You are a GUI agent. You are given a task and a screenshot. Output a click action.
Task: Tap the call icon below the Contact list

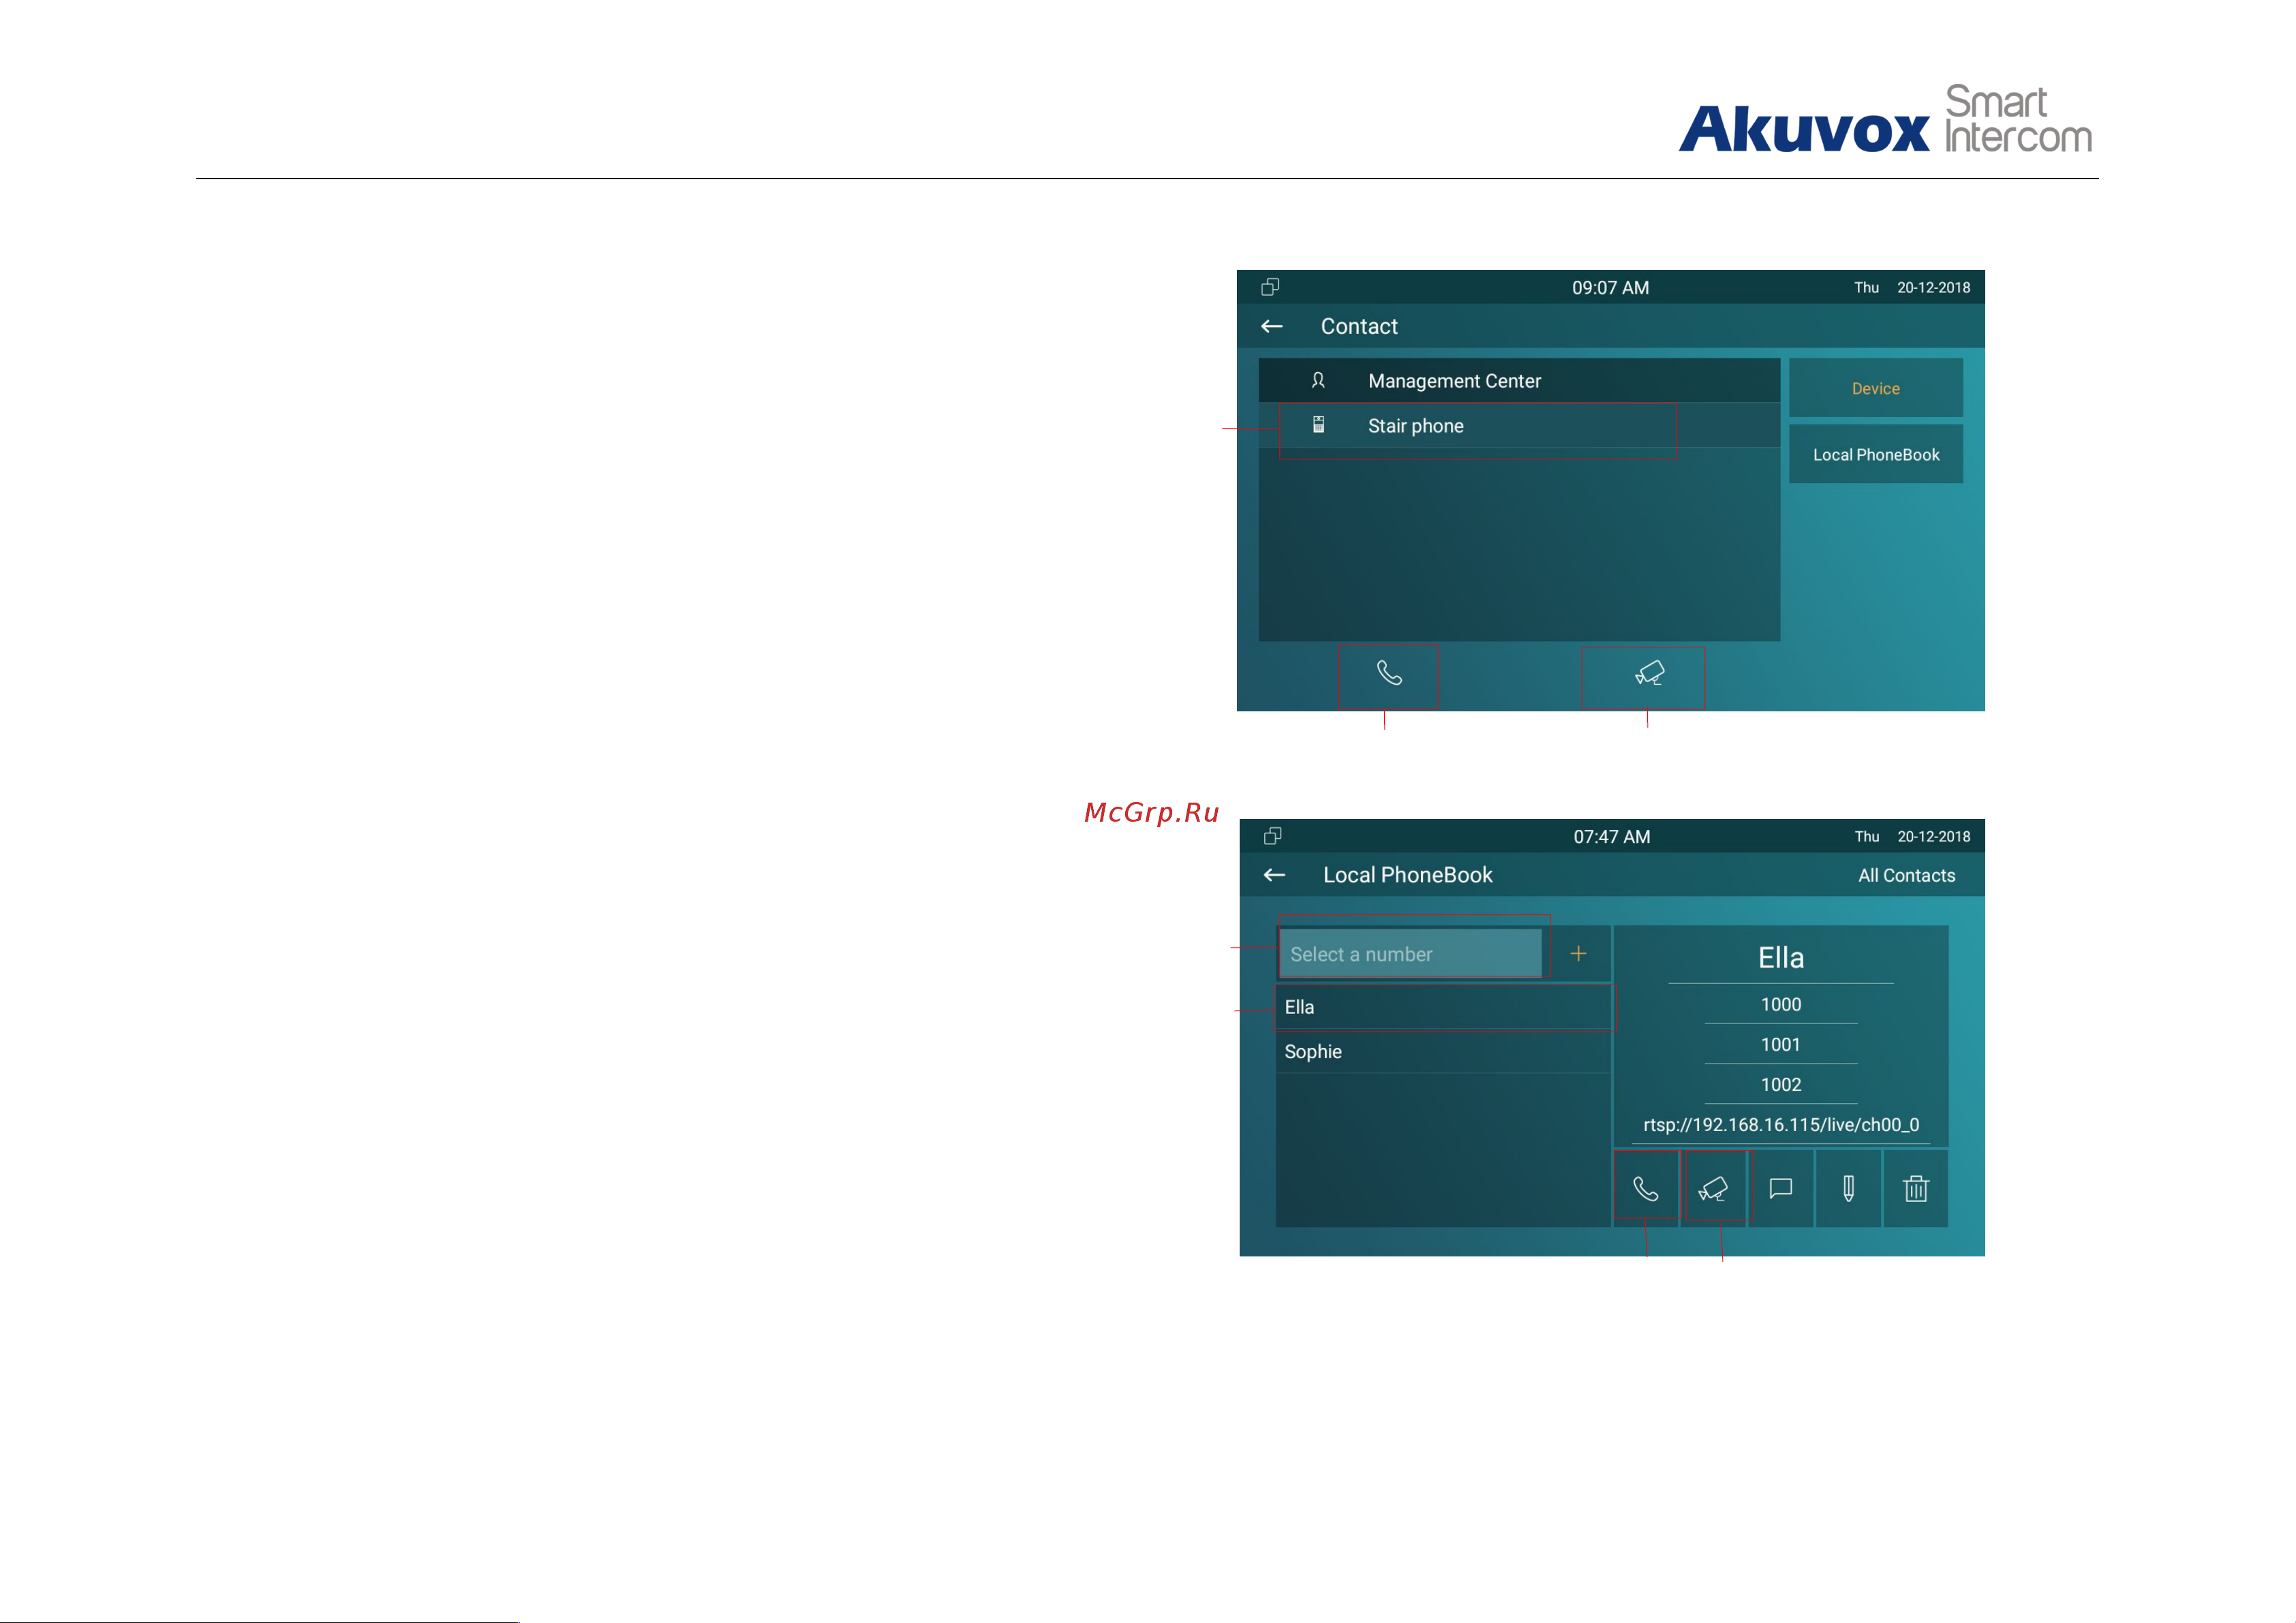click(1389, 673)
